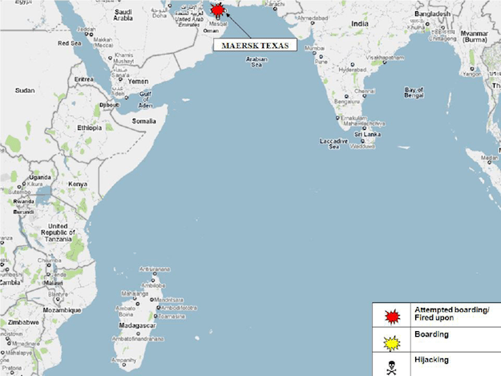This screenshot has height=376, width=501.
Task: Click the Antsiranana city label in Madagascar
Action: [x=155, y=269]
